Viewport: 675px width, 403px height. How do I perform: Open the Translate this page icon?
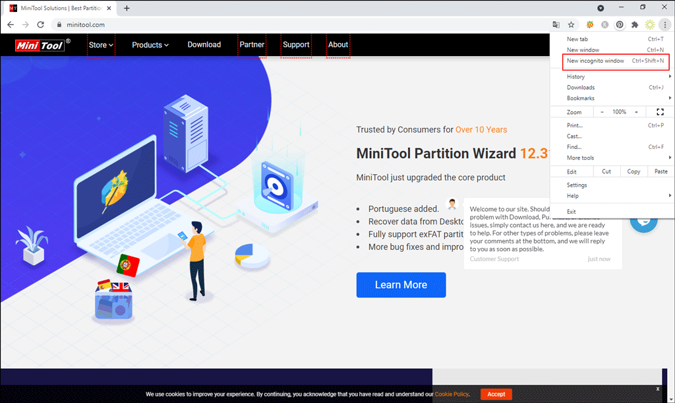point(556,24)
